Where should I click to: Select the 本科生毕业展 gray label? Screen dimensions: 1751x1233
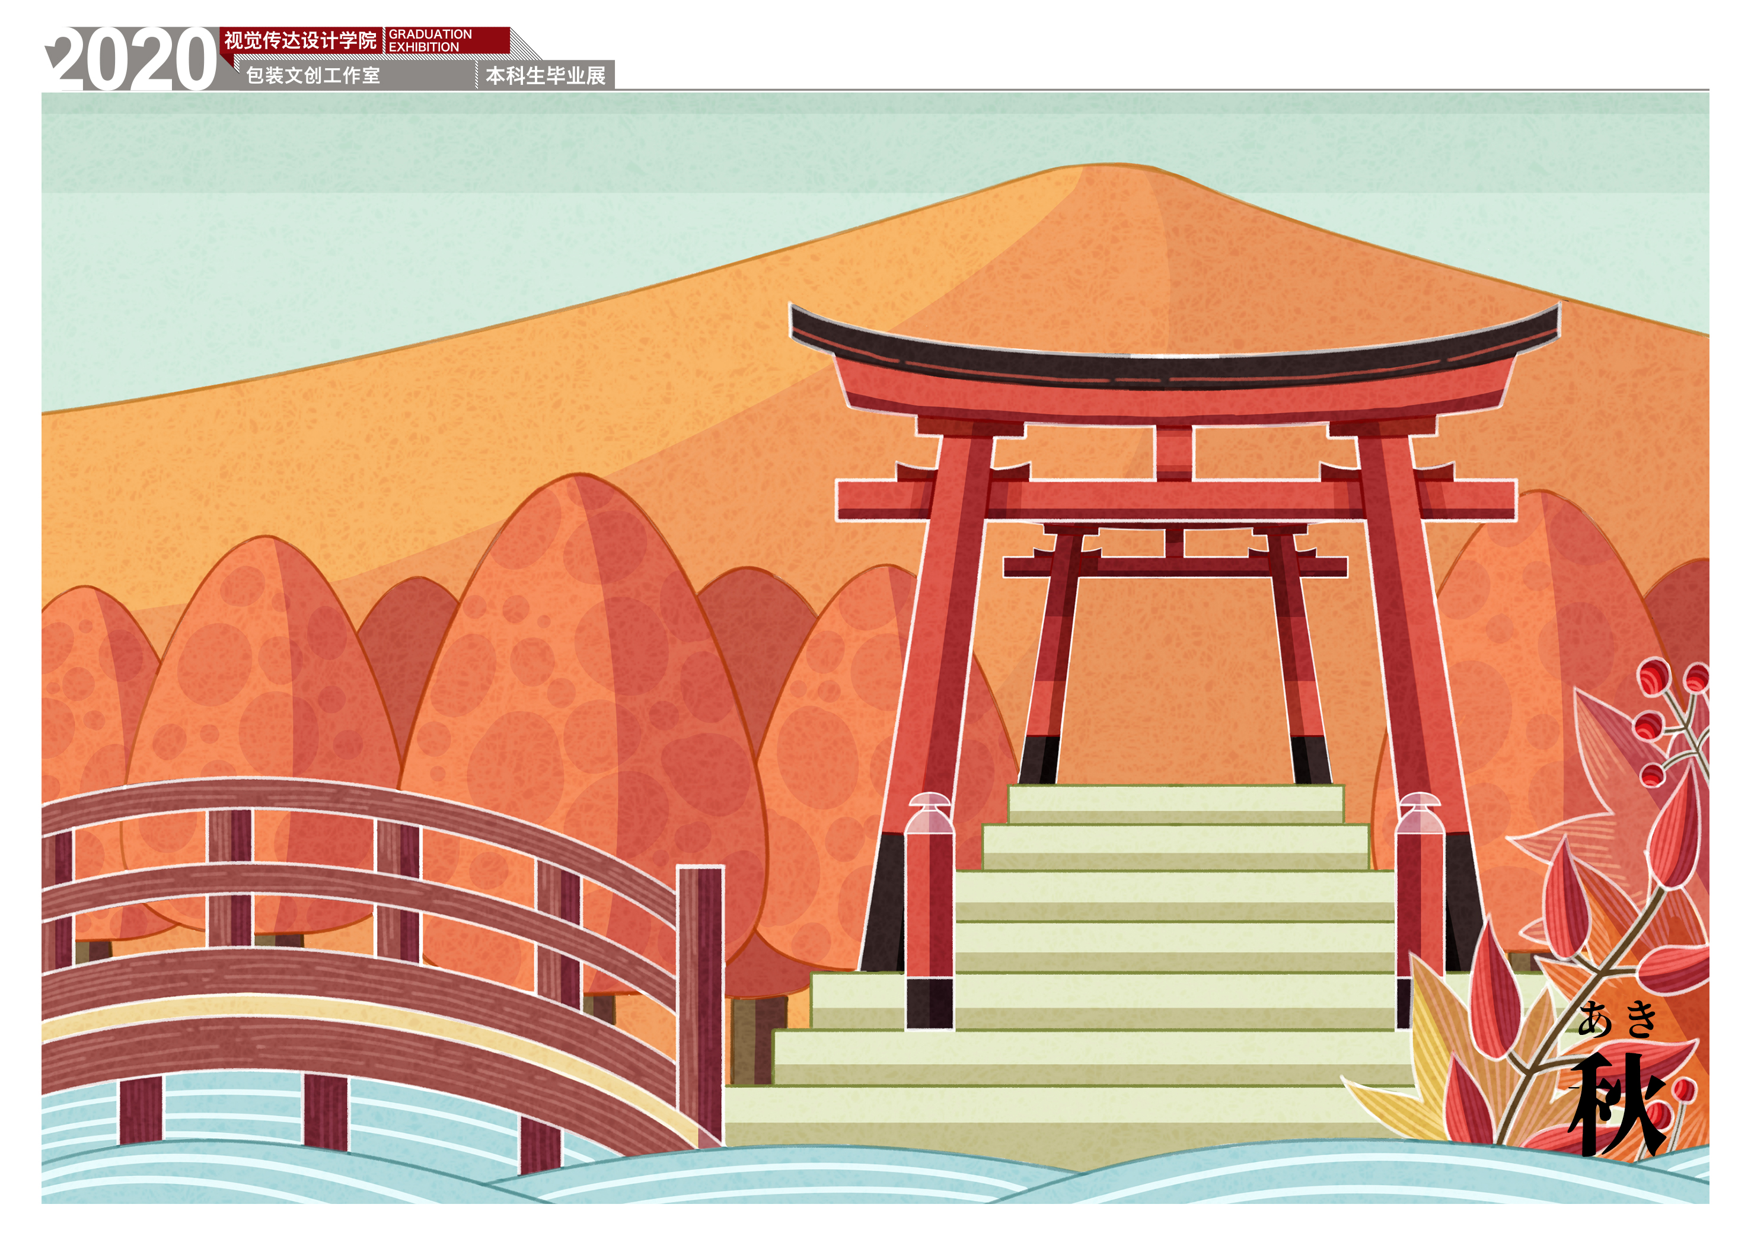coord(546,75)
